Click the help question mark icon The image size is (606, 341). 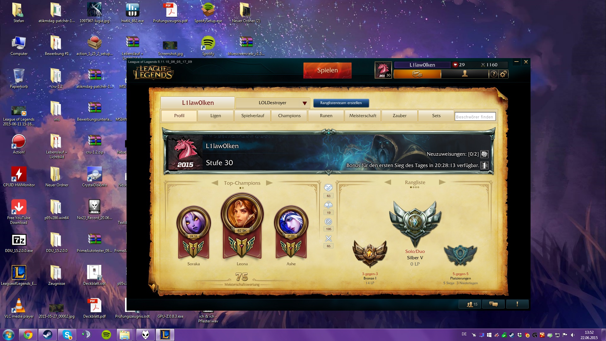click(x=494, y=74)
